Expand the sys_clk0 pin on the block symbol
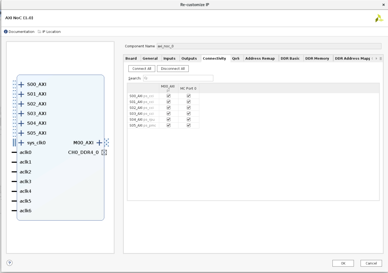Viewport: 388px width, 273px height. point(21,143)
